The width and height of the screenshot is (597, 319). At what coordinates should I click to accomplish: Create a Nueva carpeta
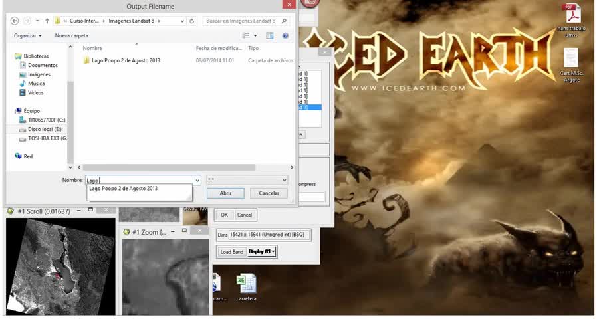coord(71,35)
